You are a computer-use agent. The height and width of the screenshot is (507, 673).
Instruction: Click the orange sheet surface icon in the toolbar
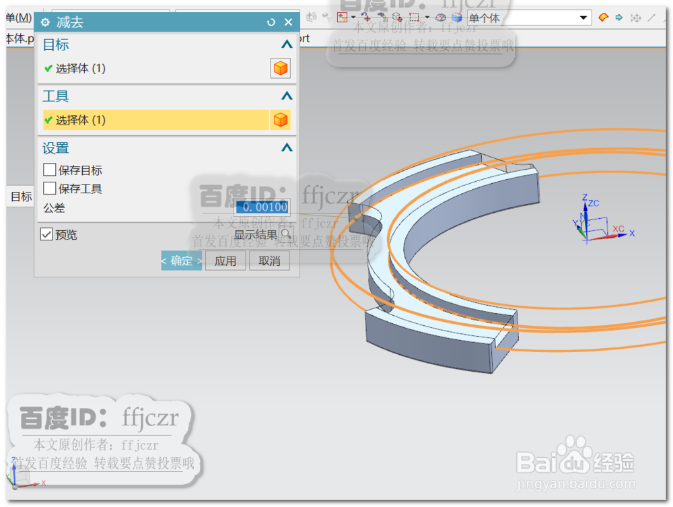tap(604, 18)
